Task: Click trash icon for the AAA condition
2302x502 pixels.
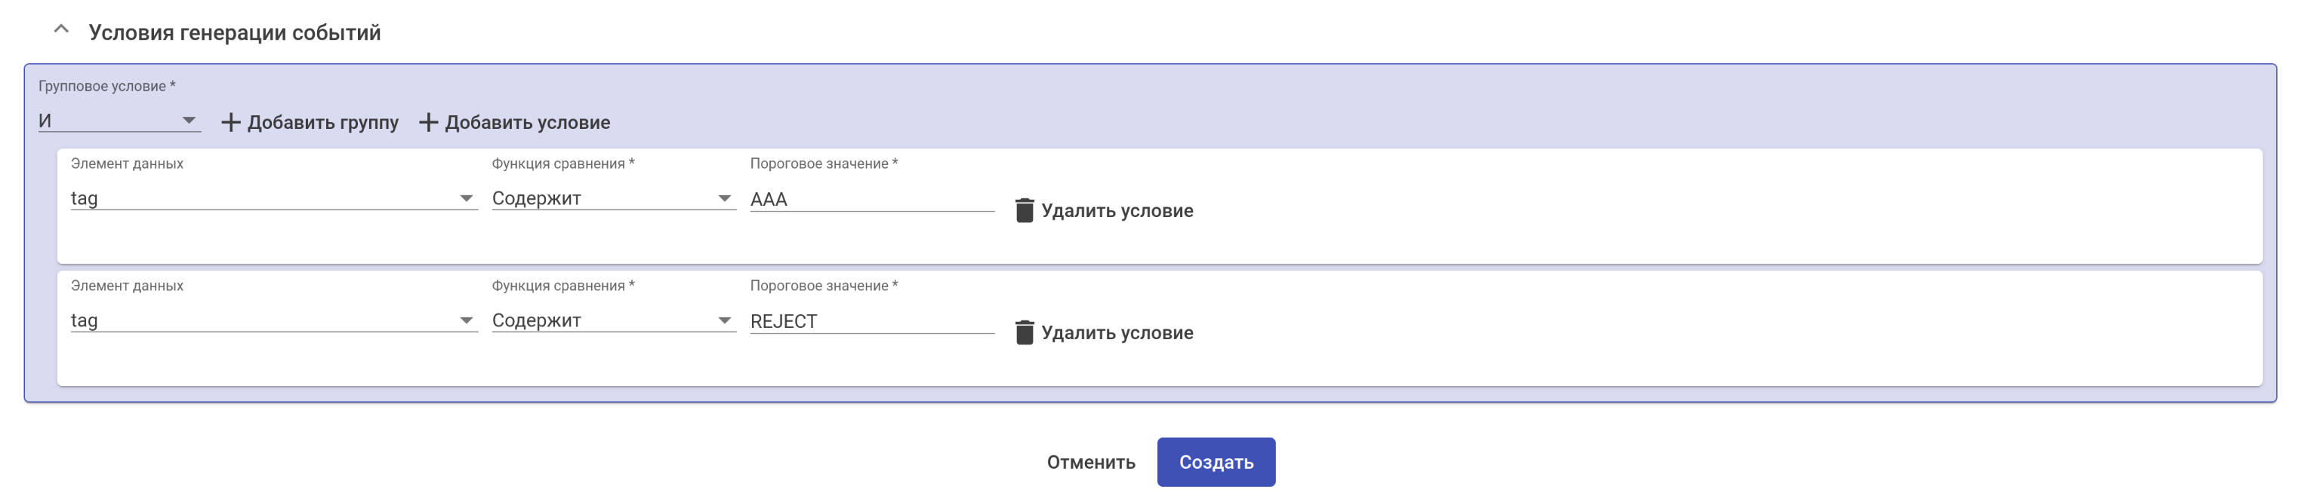Action: click(x=1024, y=210)
